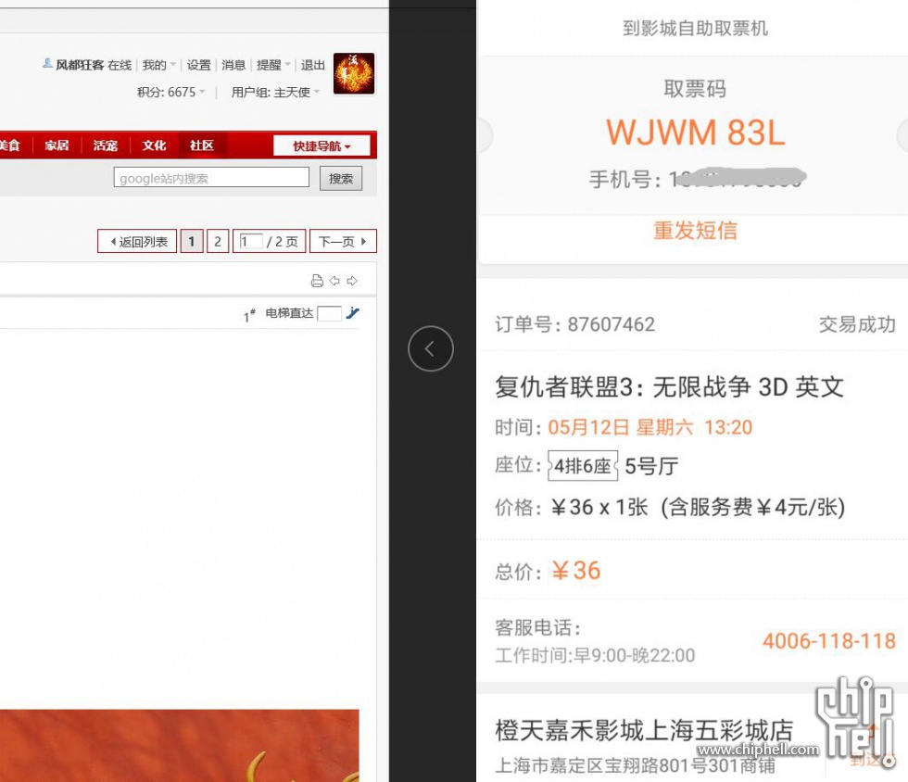This screenshot has height=782, width=908.
Task: Click the 搜索 search button
Action: tap(341, 179)
